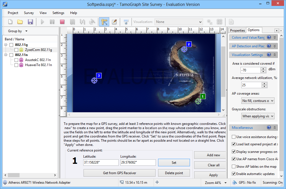Click the Add new button

210,155
